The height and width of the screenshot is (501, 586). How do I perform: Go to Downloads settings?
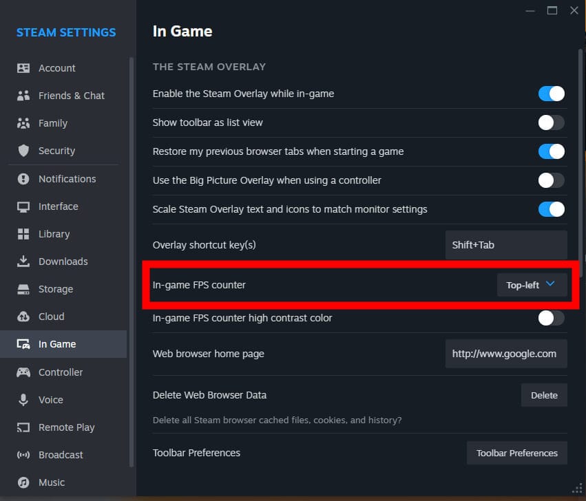[x=63, y=262]
